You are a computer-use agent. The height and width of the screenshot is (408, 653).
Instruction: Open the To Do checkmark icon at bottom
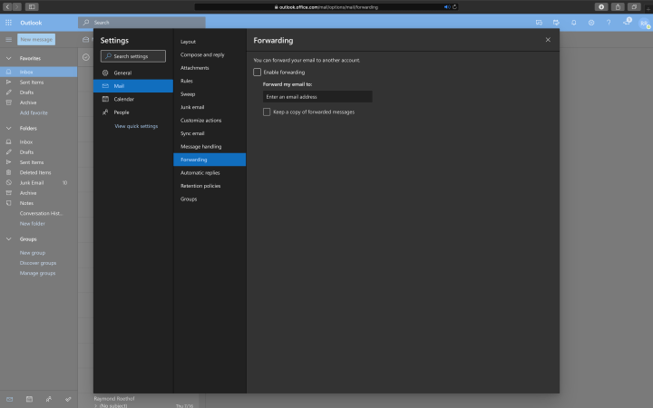68,399
